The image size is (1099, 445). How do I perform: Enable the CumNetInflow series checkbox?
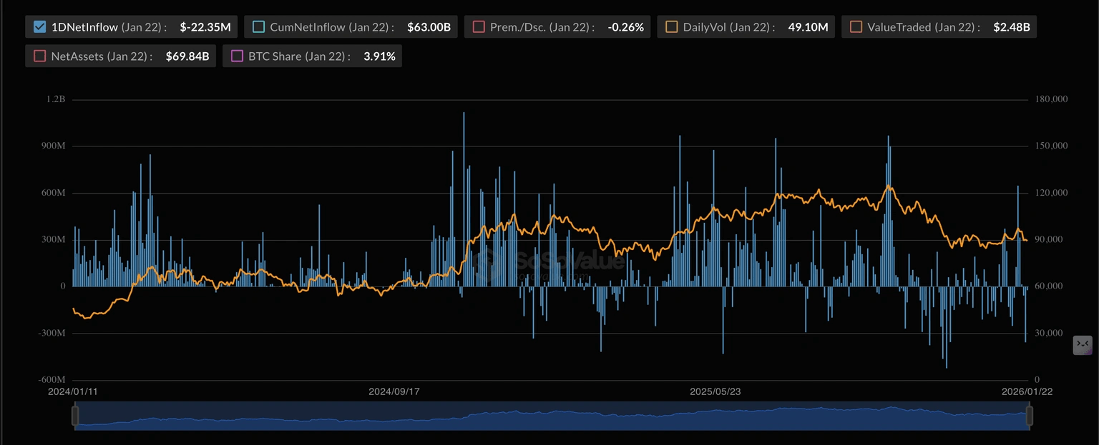click(258, 27)
